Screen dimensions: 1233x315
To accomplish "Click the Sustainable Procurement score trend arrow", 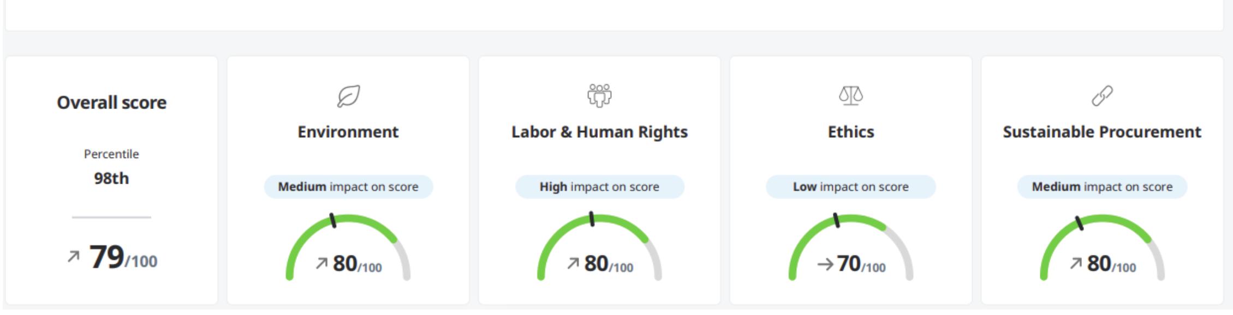I will (x=1075, y=264).
